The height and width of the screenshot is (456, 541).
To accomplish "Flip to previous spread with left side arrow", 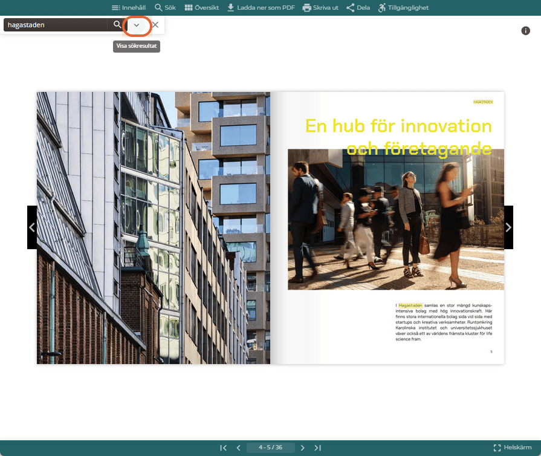I will point(32,227).
